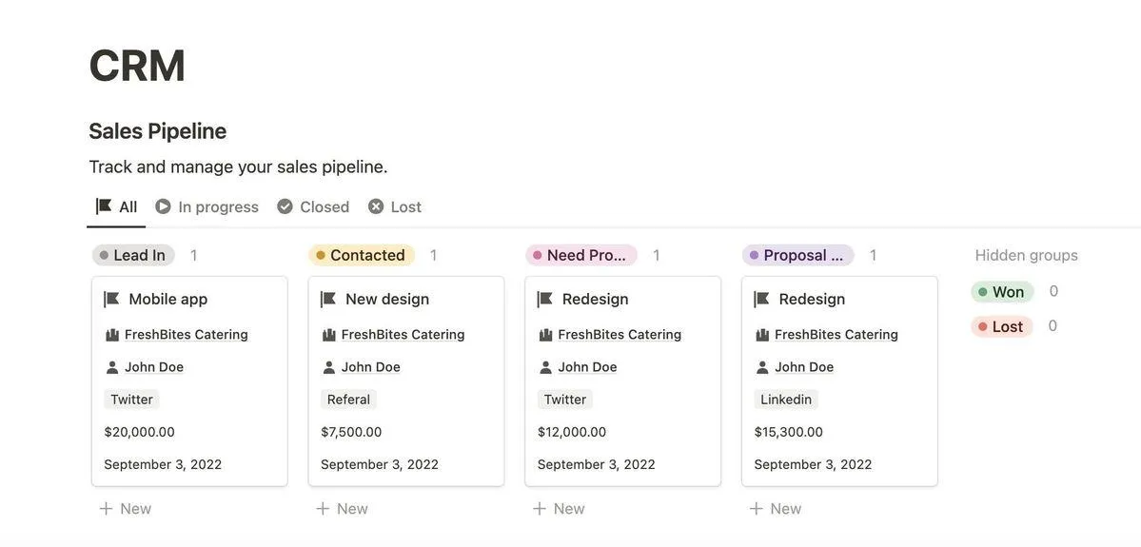Open the FreshBites Catering link in Need Proposal card
1141x547 pixels.
click(620, 335)
